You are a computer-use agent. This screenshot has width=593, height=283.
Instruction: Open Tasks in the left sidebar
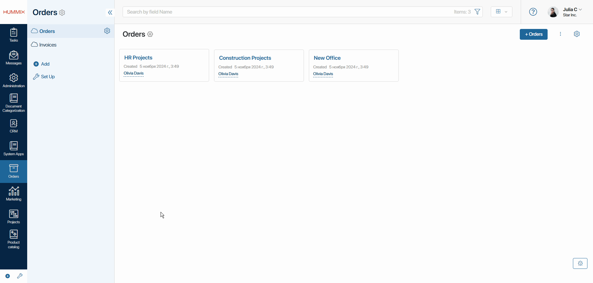click(14, 35)
